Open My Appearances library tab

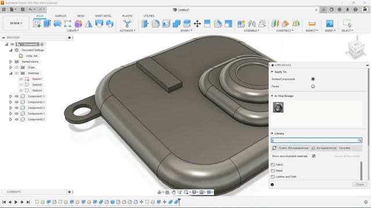[324, 148]
